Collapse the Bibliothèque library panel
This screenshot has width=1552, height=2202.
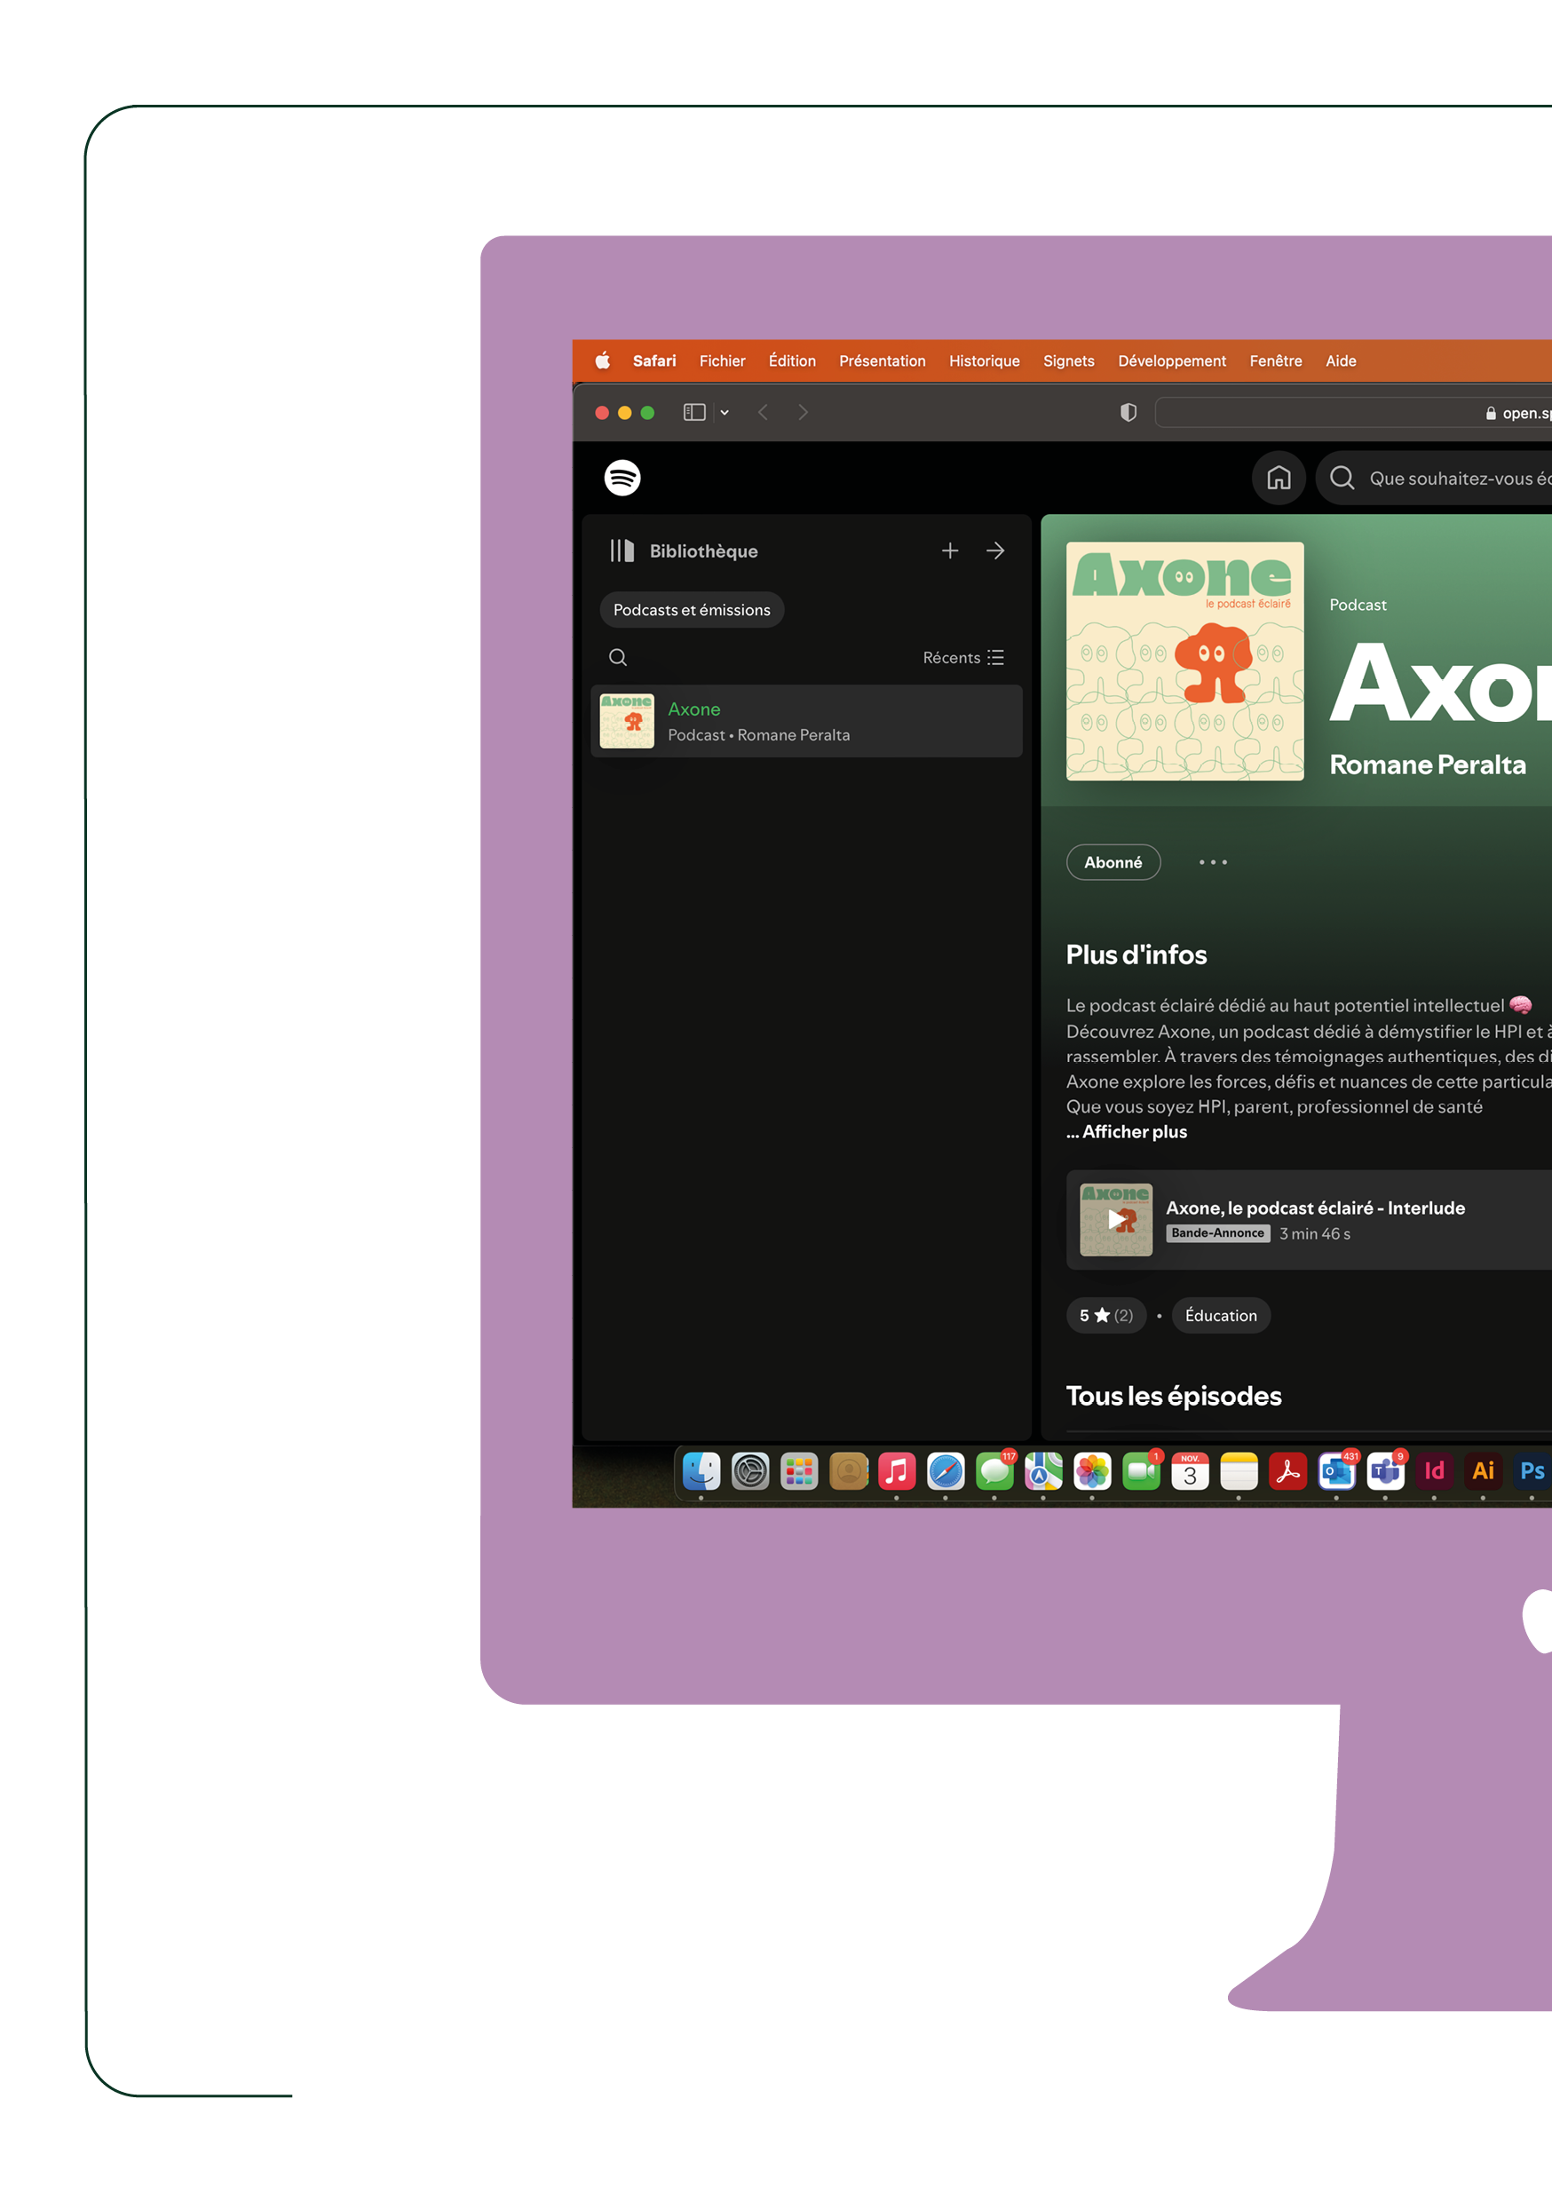tap(683, 550)
